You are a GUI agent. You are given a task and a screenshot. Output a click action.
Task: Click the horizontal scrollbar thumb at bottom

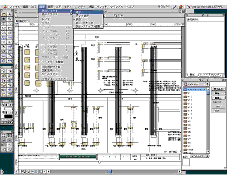(x=109, y=171)
